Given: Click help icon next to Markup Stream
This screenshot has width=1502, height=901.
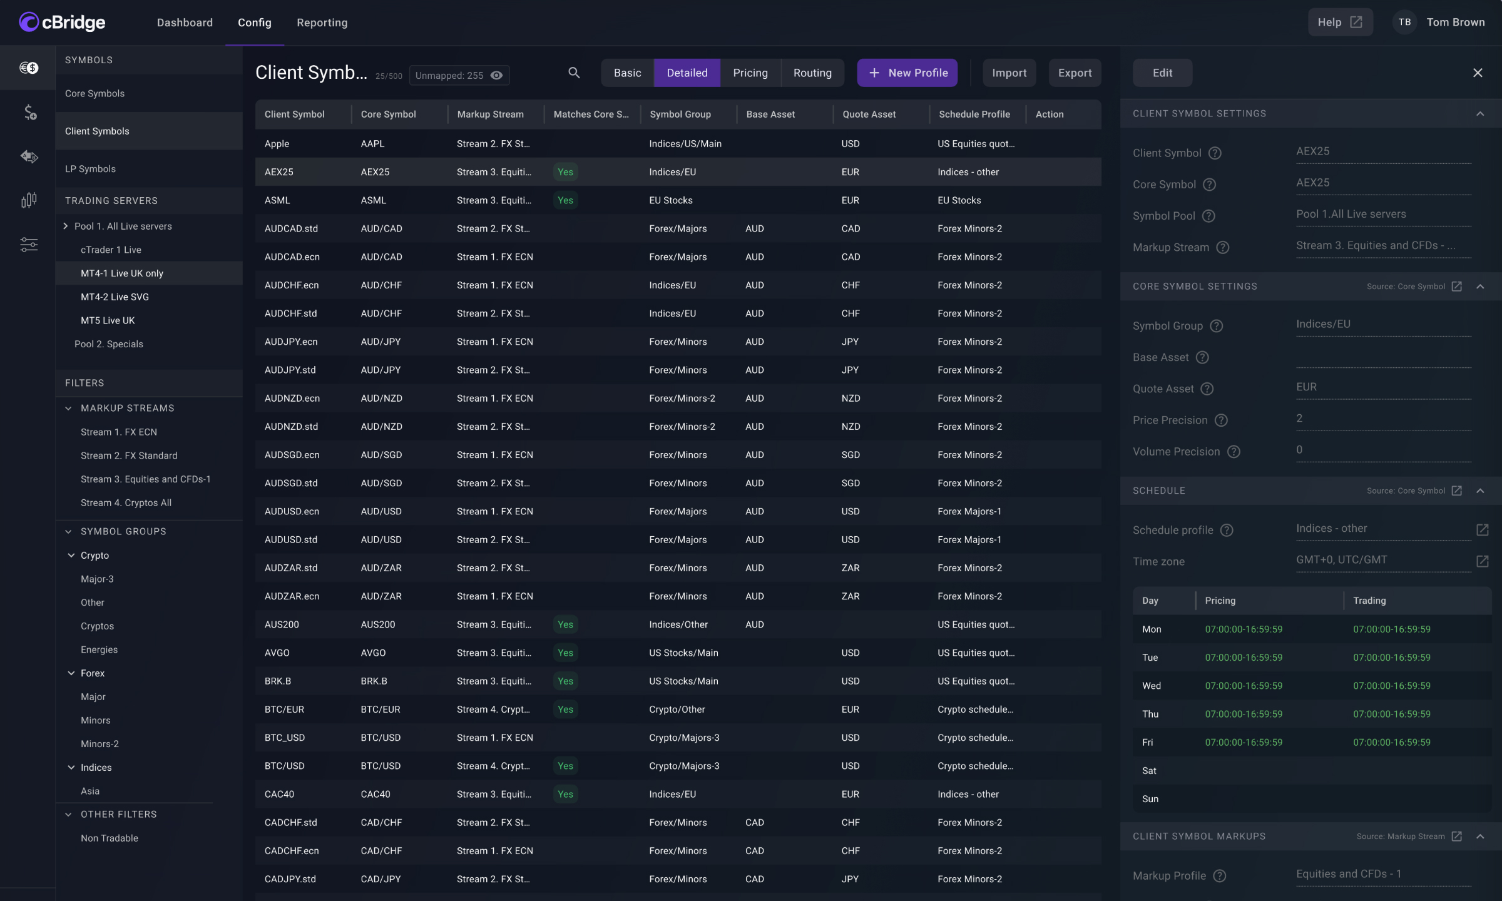Looking at the screenshot, I should (x=1222, y=248).
